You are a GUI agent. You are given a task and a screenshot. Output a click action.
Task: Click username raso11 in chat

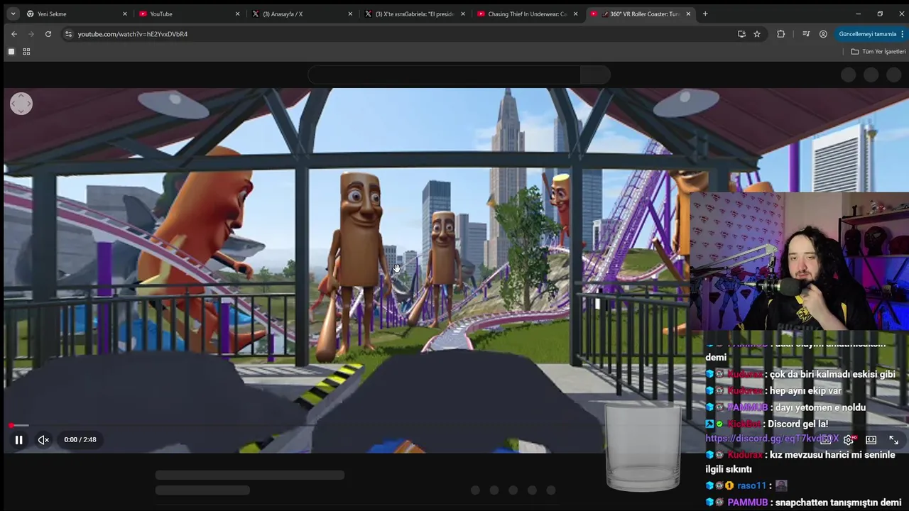coord(751,485)
